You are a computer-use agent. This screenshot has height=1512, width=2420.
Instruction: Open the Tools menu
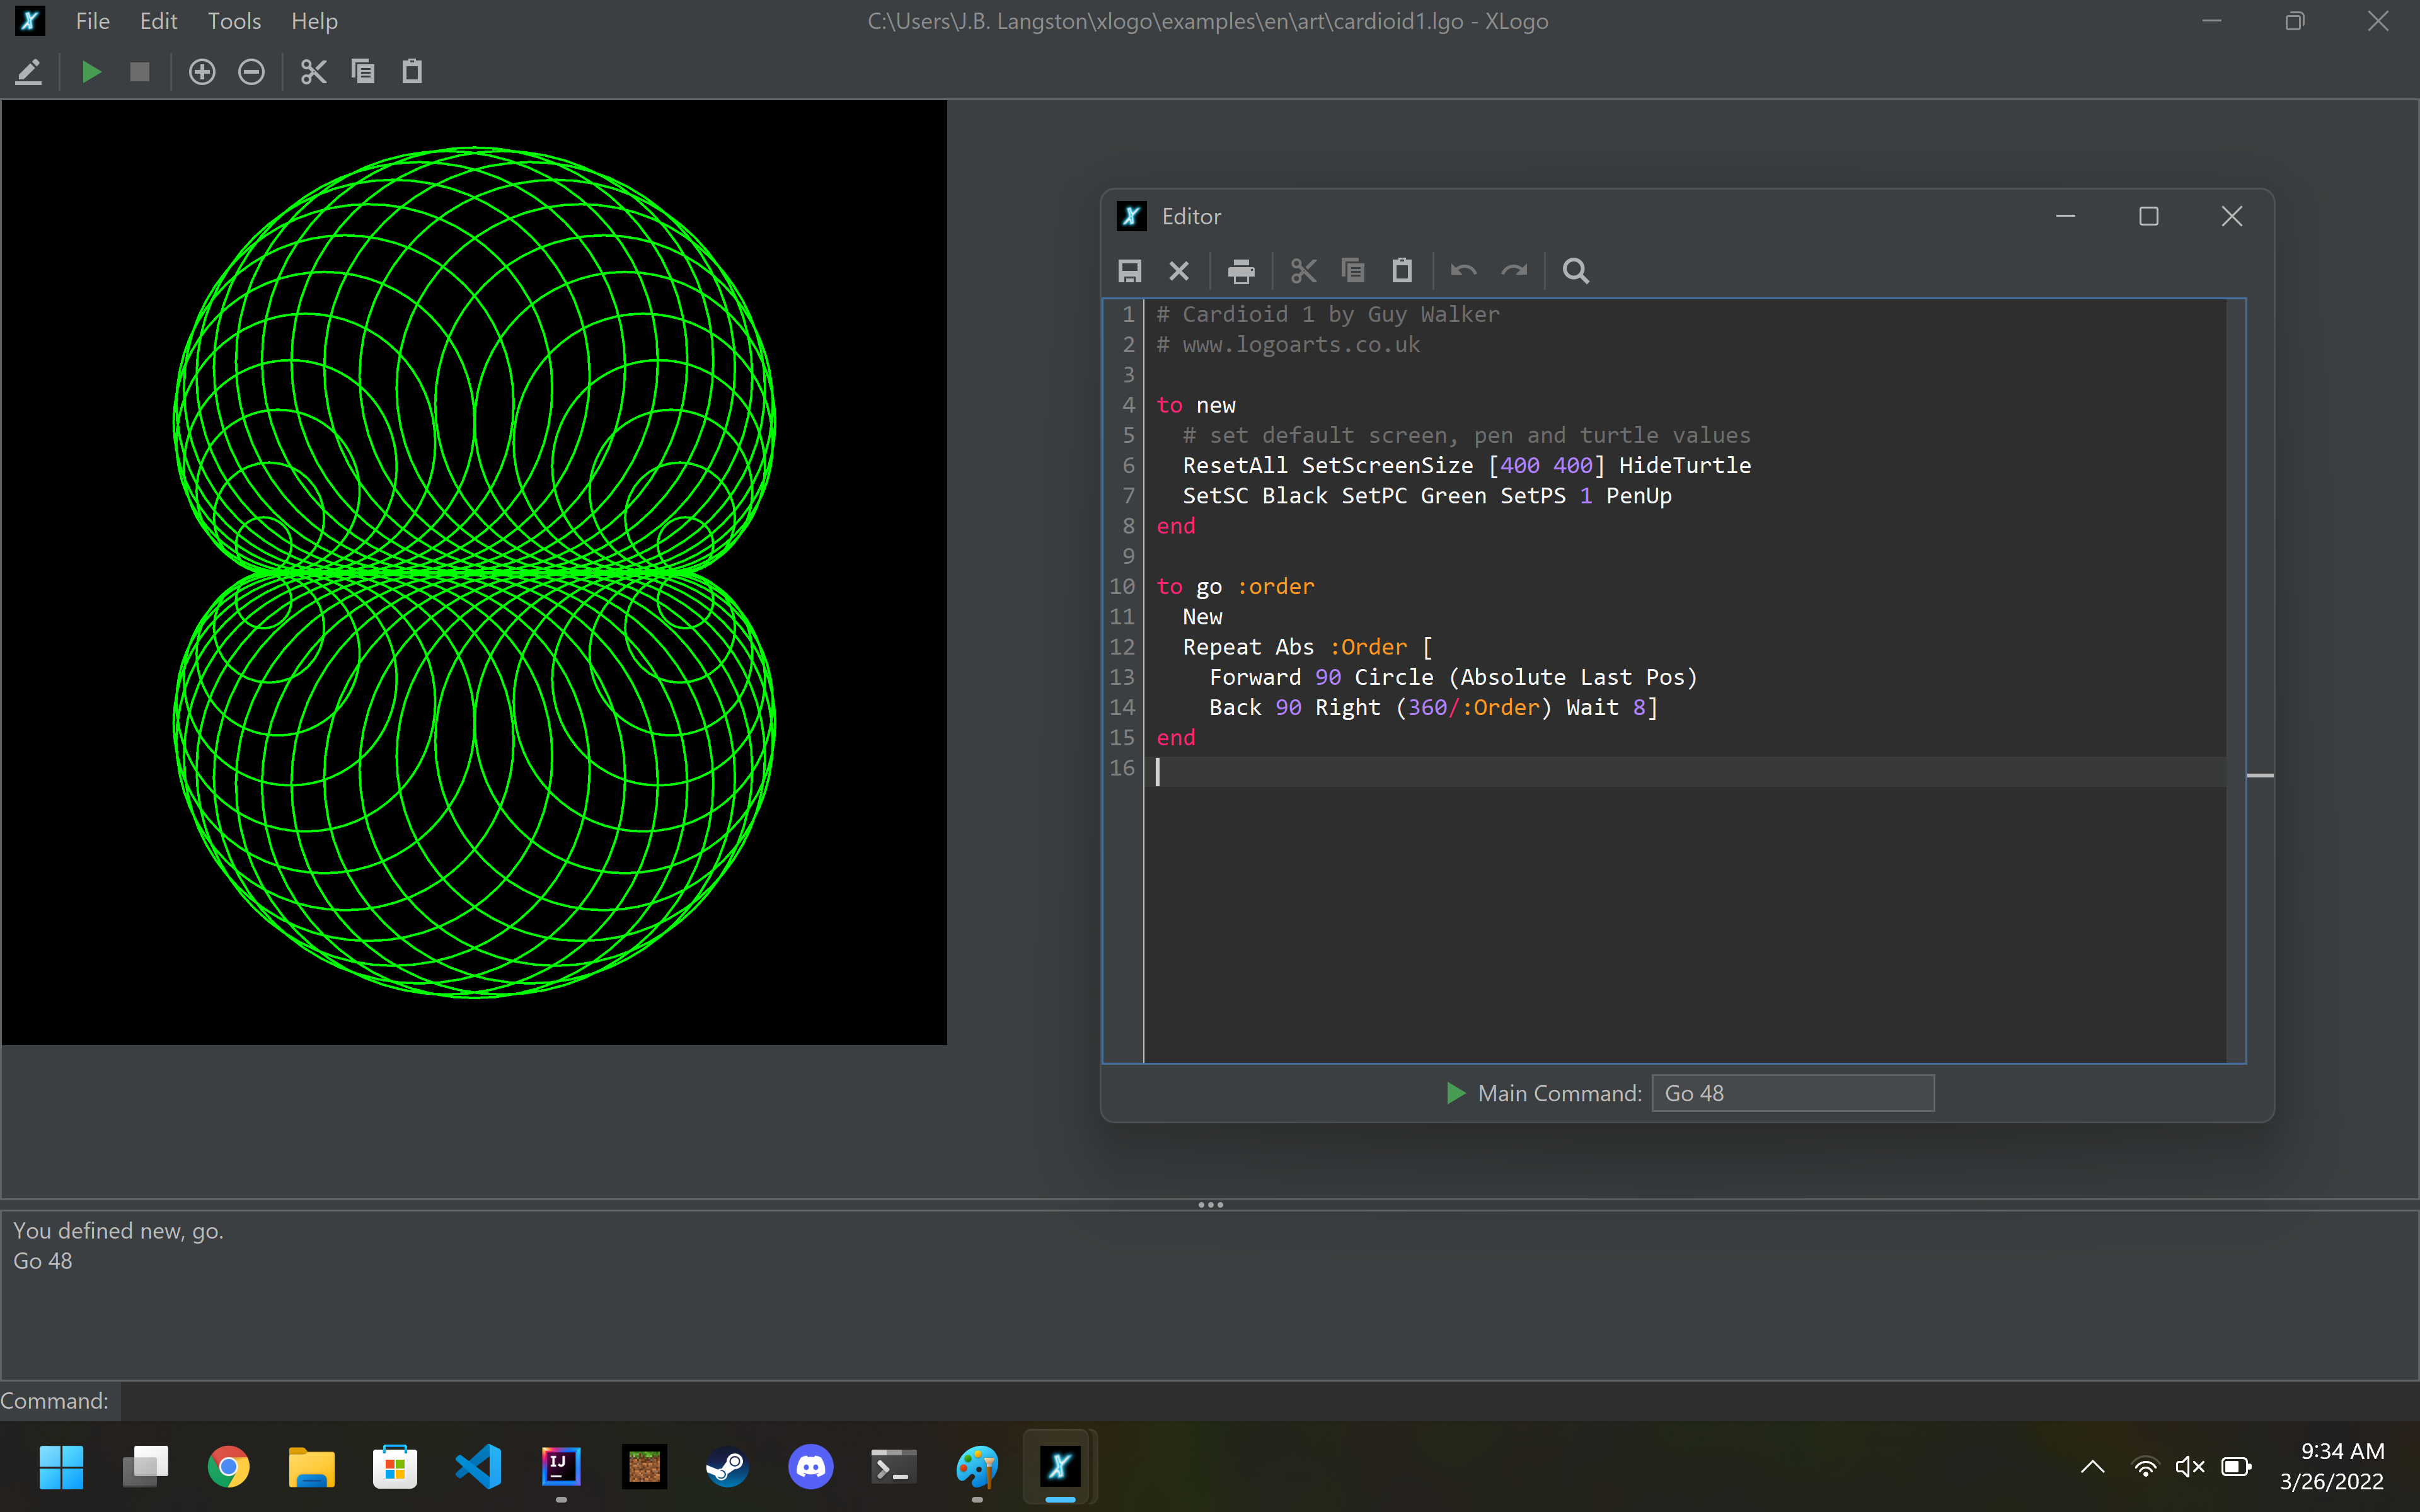point(234,21)
